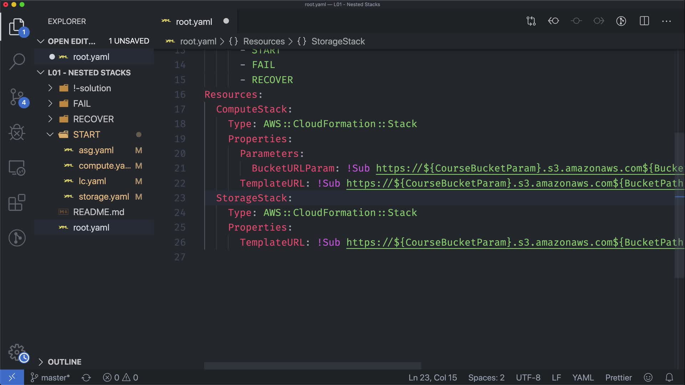Click the notifications bell in status bar
The image size is (685, 385).
point(669,378)
